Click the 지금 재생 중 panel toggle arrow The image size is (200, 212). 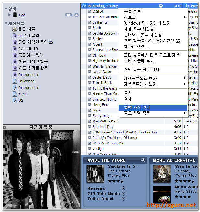4,127
